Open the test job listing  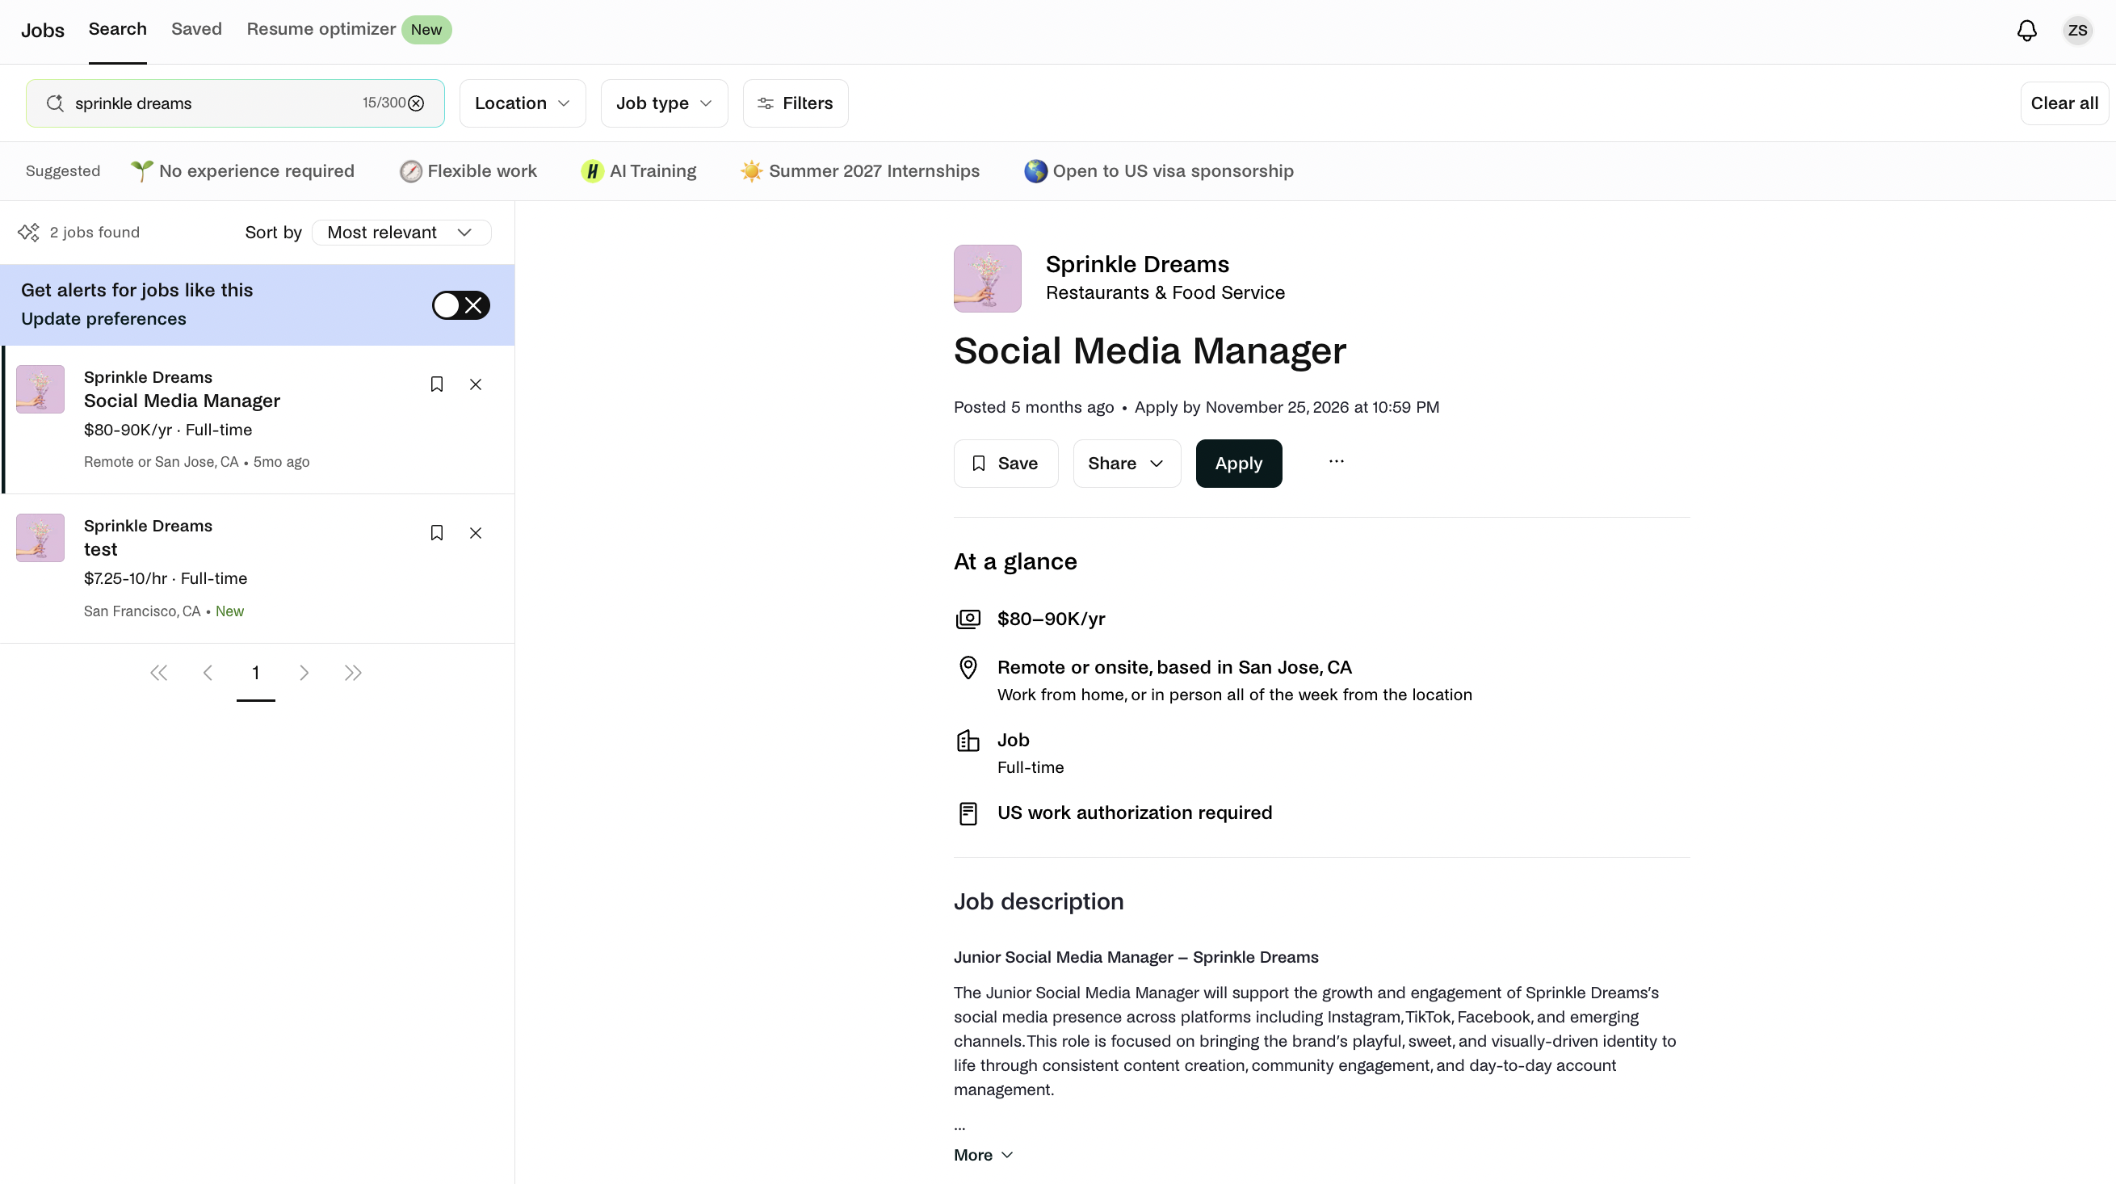pyautogui.click(x=257, y=568)
